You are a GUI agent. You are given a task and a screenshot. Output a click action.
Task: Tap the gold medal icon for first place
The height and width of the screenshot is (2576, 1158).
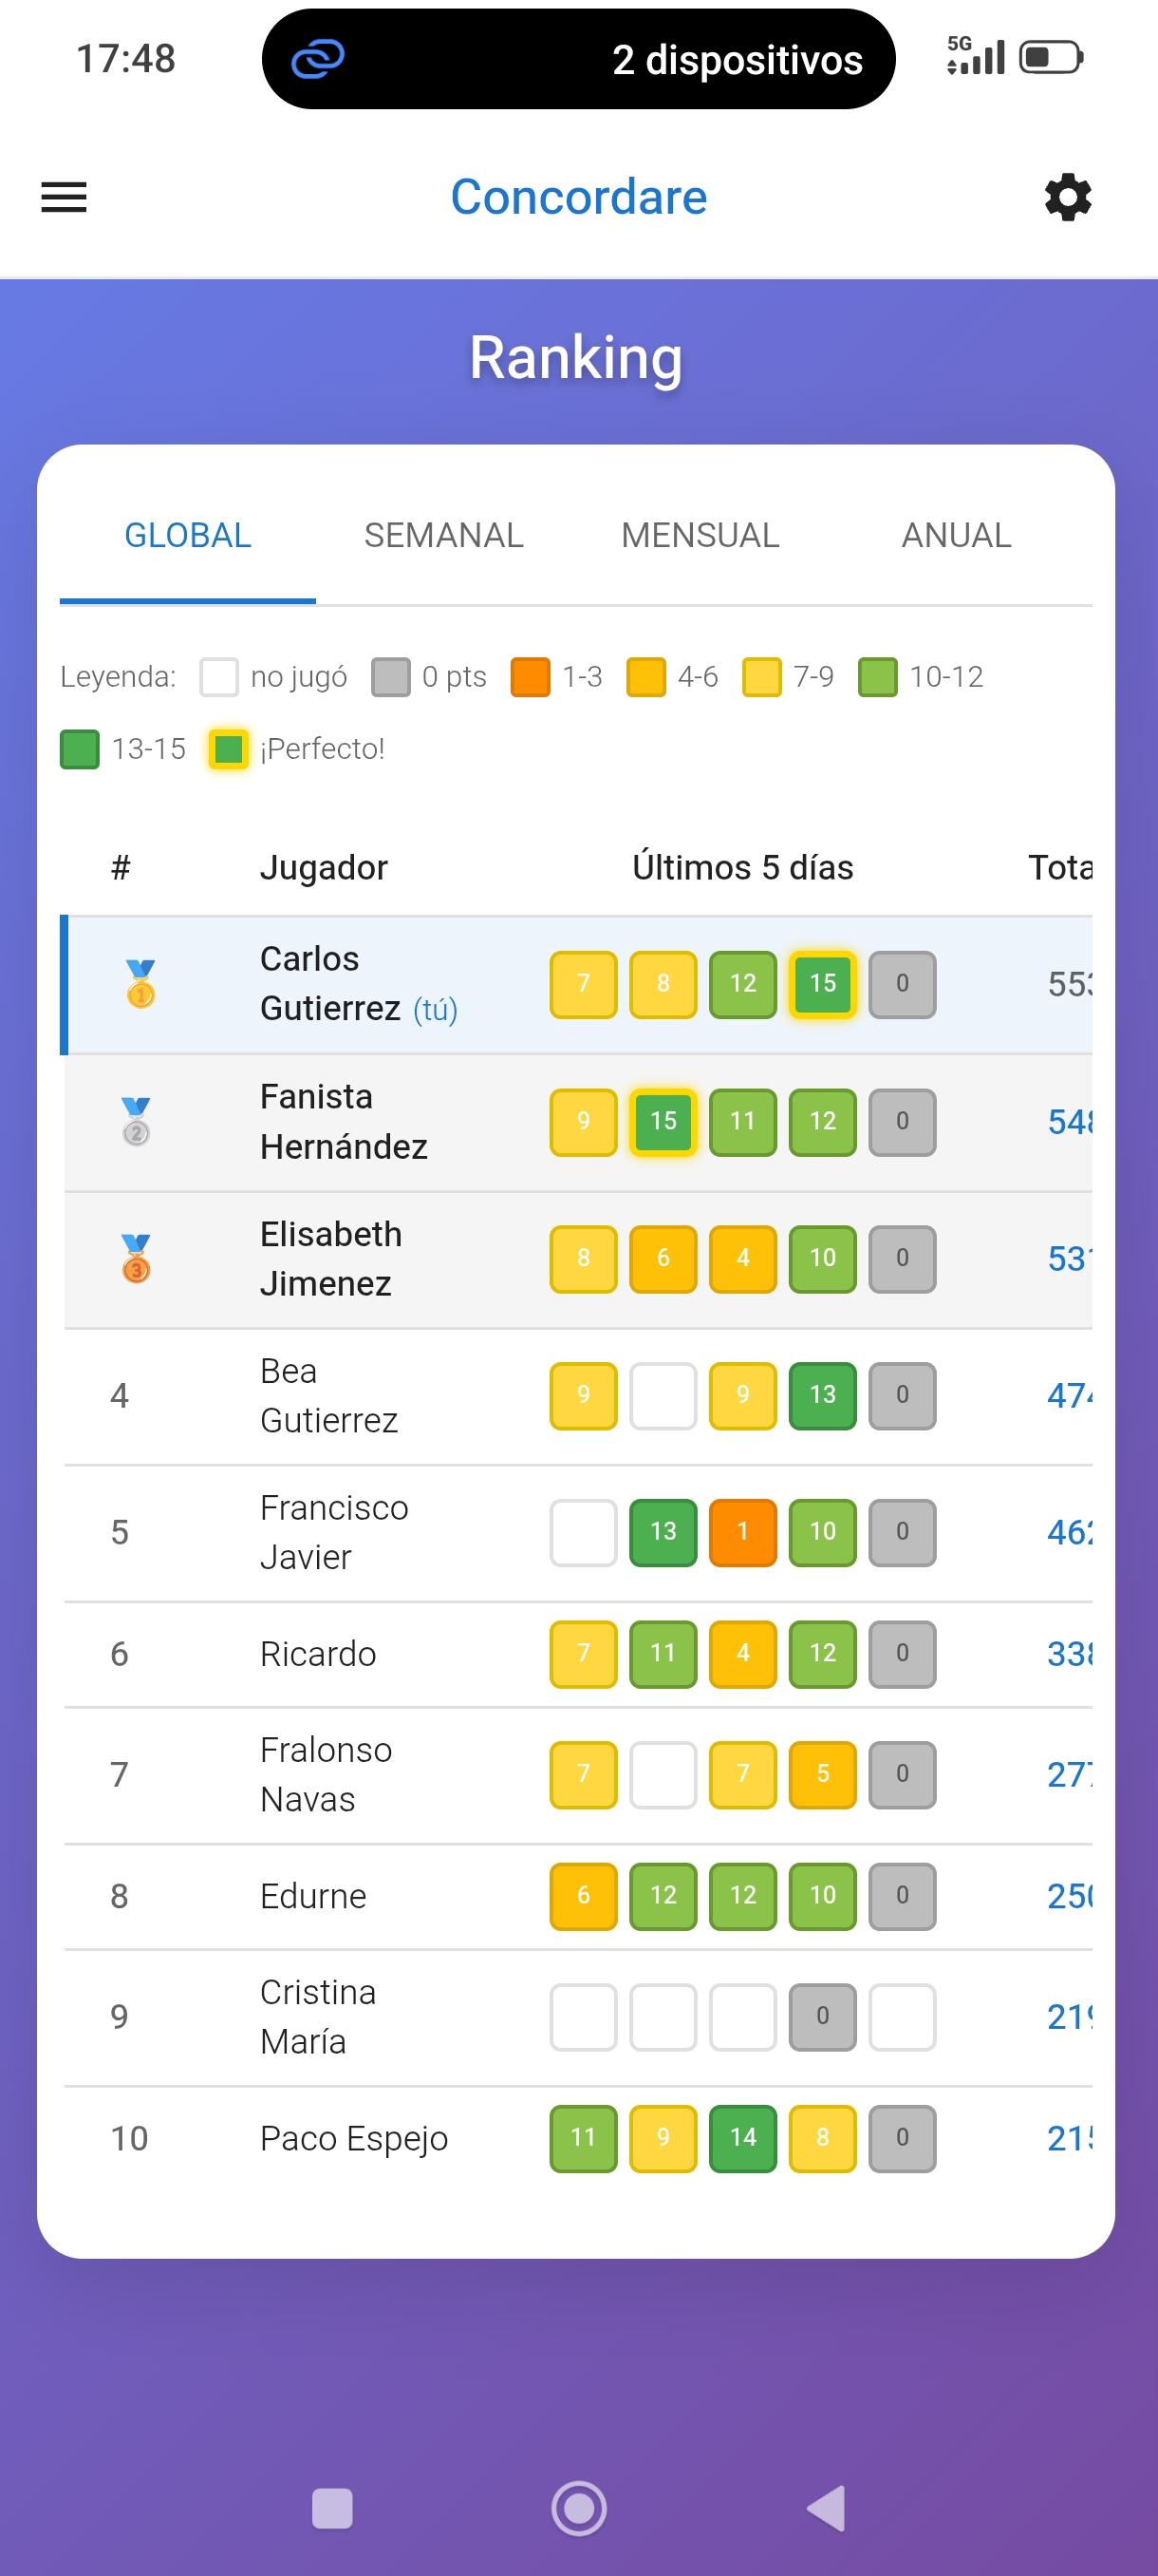pos(140,984)
